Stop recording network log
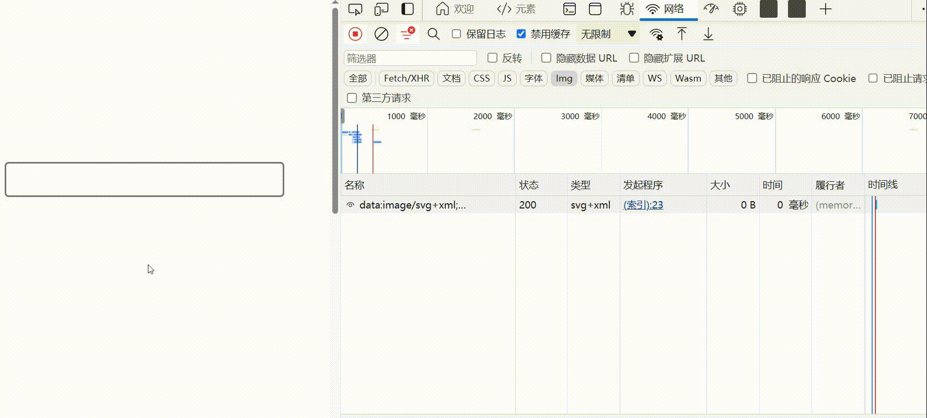This screenshot has height=418, width=927. [x=355, y=34]
